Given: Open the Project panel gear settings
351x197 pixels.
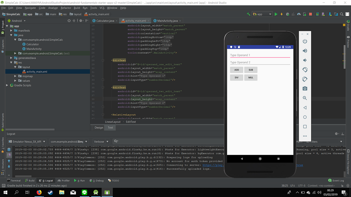Looking at the screenshot, I should [81, 21].
